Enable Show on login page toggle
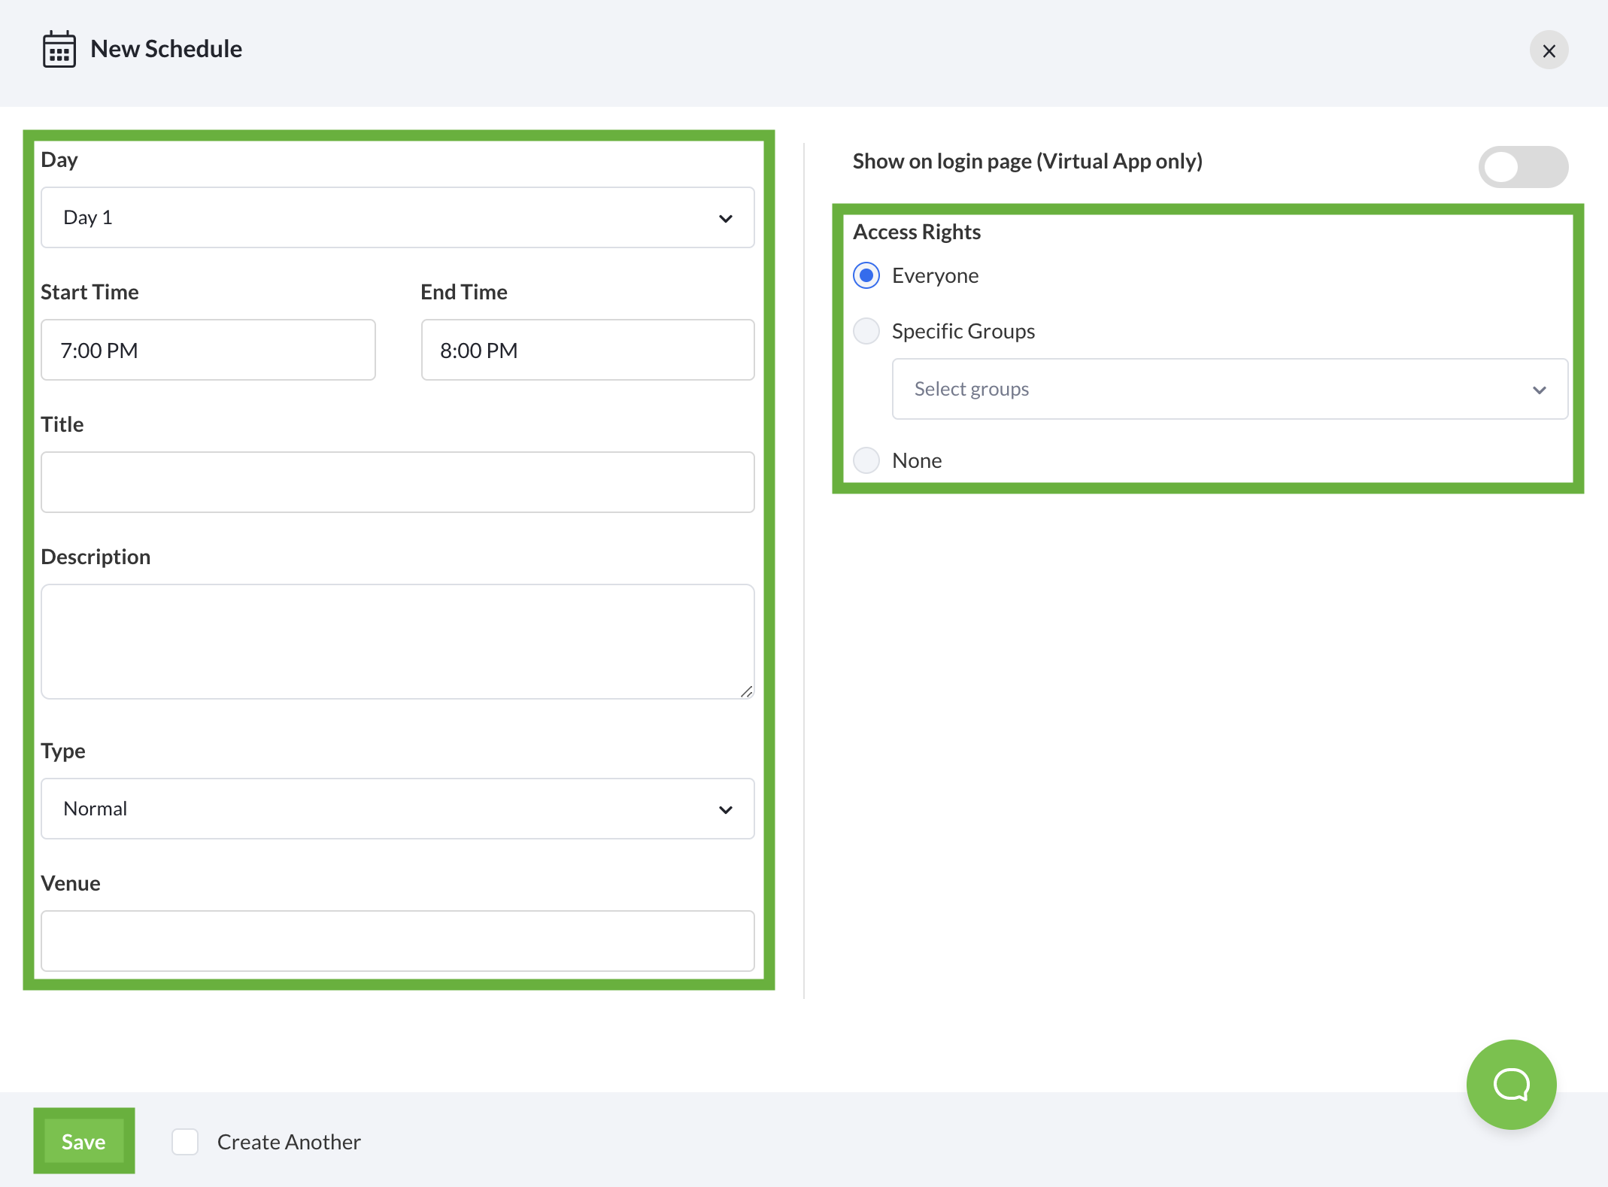1608x1187 pixels. pos(1522,166)
